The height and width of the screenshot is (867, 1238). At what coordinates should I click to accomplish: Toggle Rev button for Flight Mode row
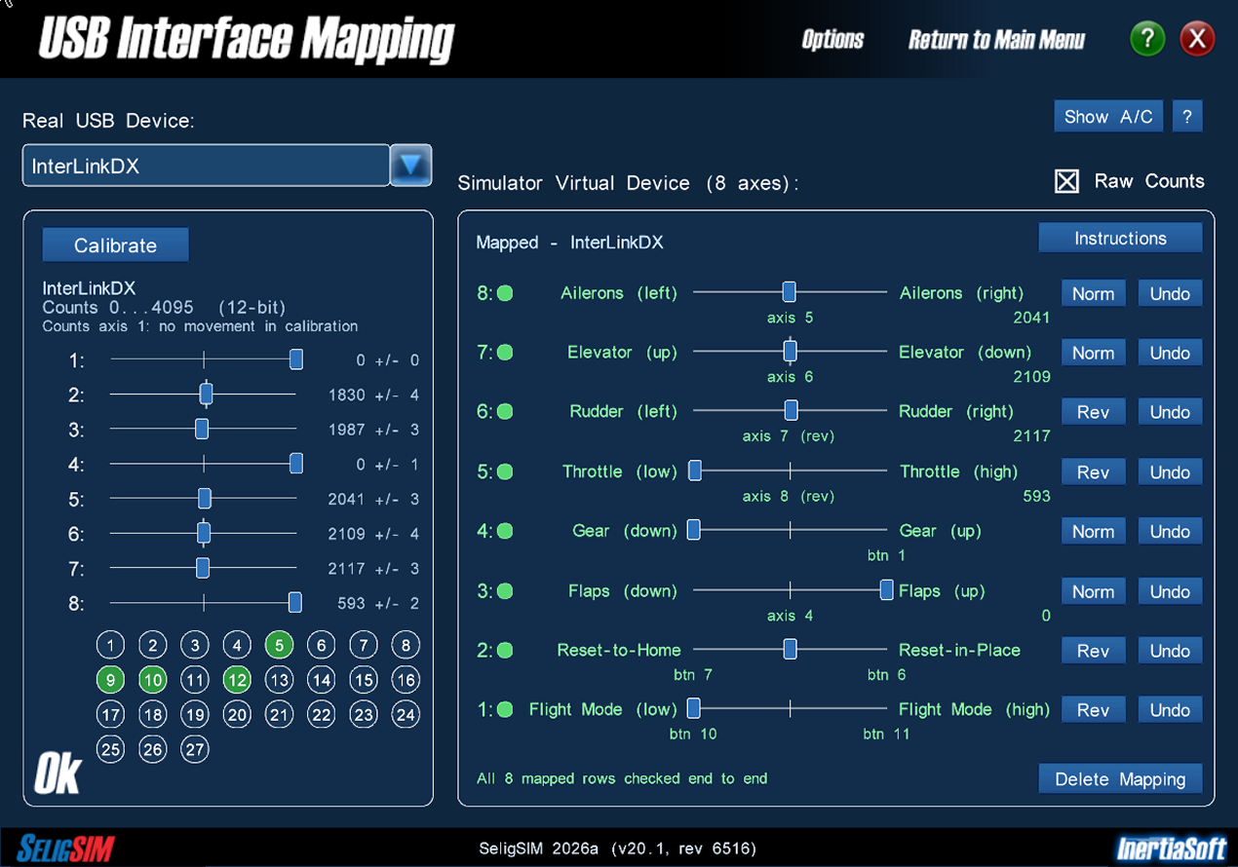point(1094,711)
